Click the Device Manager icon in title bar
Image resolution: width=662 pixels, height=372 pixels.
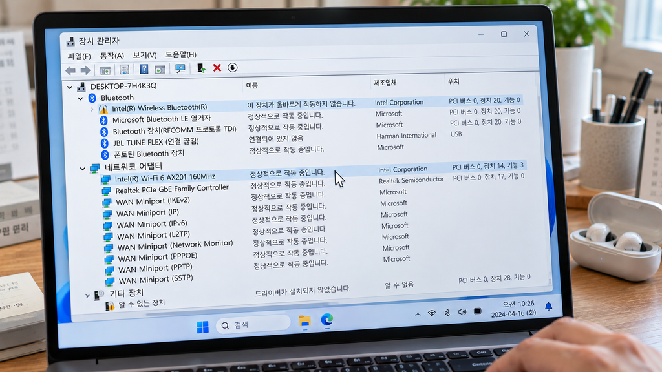(70, 41)
